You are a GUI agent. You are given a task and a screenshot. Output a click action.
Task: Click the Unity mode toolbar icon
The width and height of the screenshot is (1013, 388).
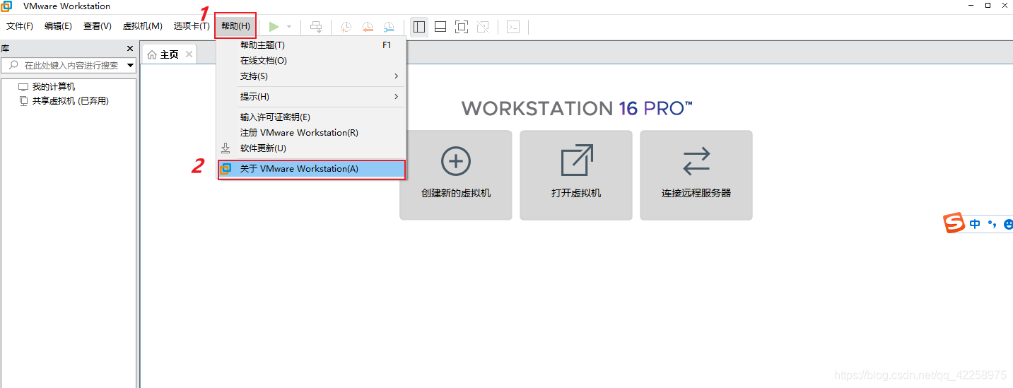coord(483,27)
